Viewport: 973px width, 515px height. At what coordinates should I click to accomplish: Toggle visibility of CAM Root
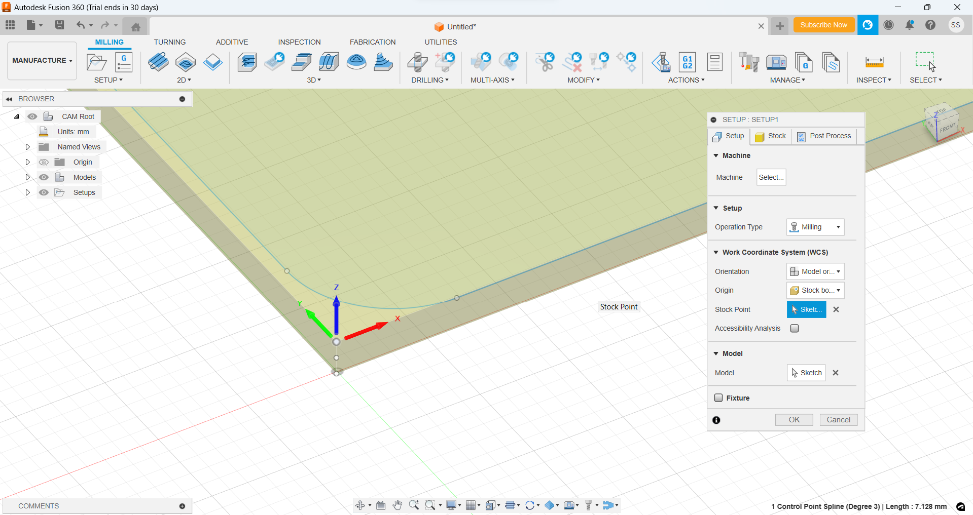click(32, 116)
